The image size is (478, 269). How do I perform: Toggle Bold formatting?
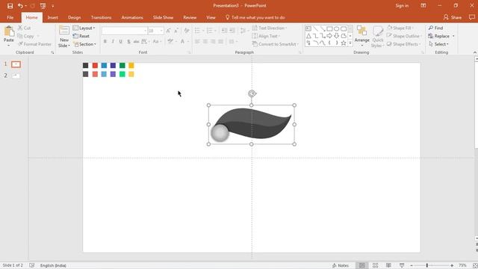pos(105,42)
